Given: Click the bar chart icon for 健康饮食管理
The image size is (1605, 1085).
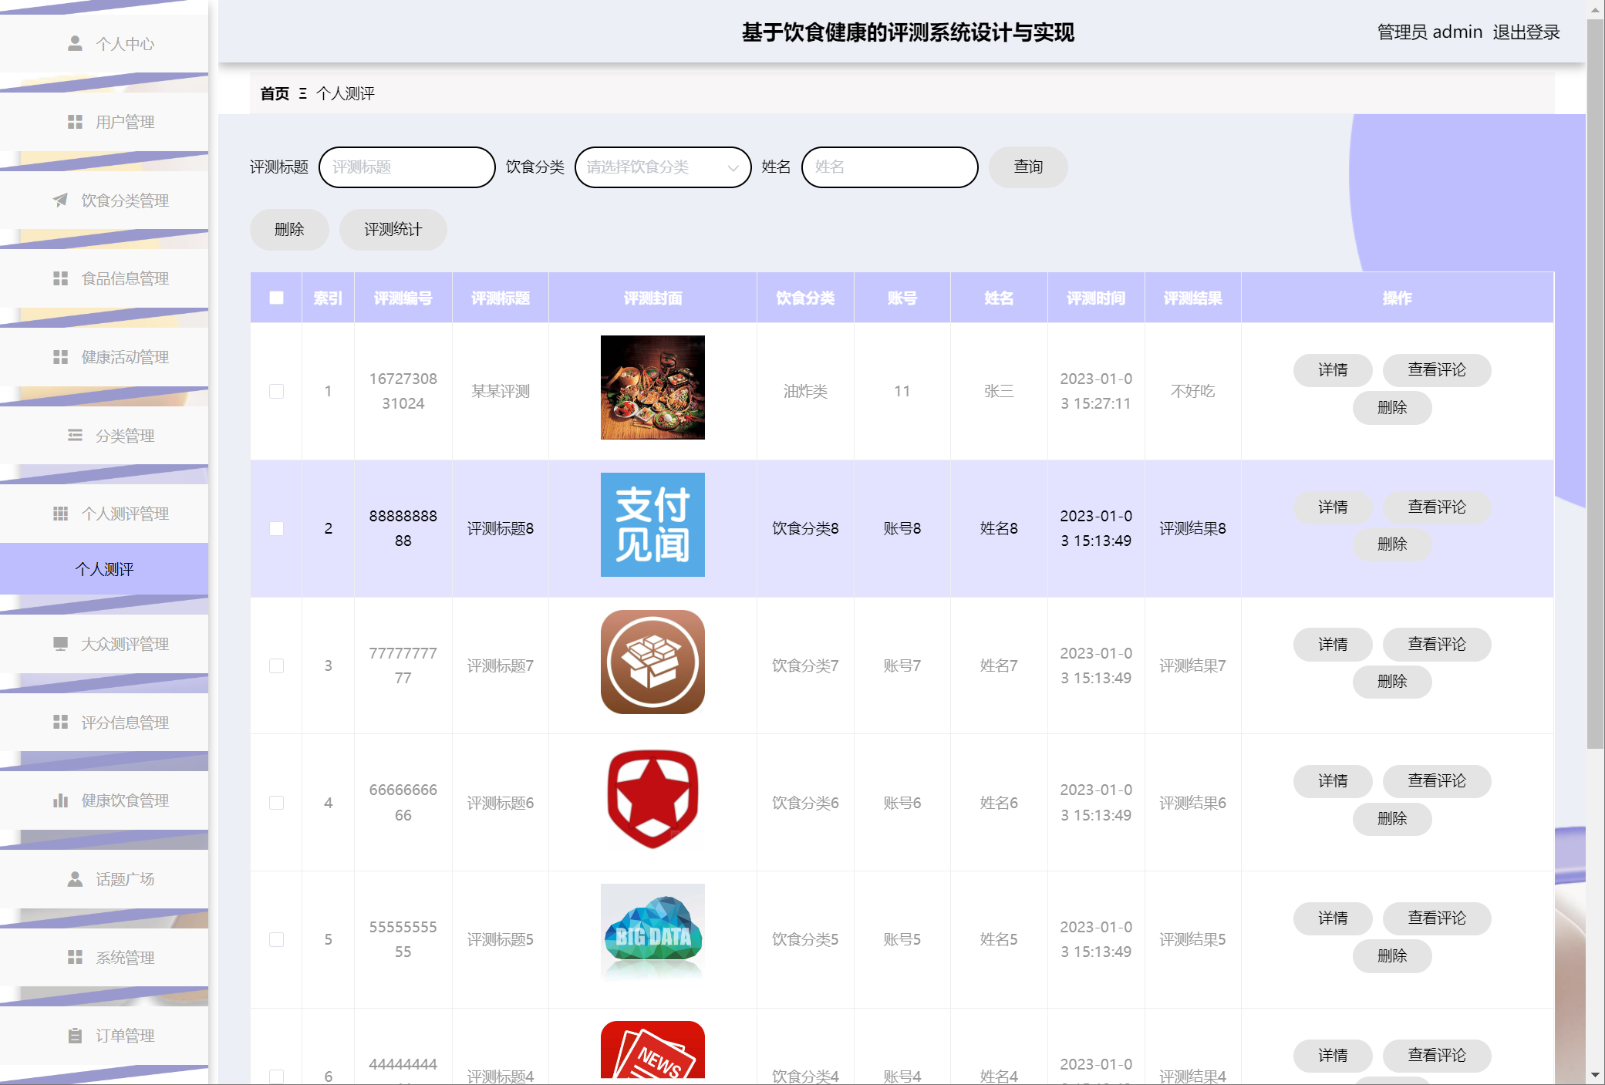Looking at the screenshot, I should [x=60, y=800].
